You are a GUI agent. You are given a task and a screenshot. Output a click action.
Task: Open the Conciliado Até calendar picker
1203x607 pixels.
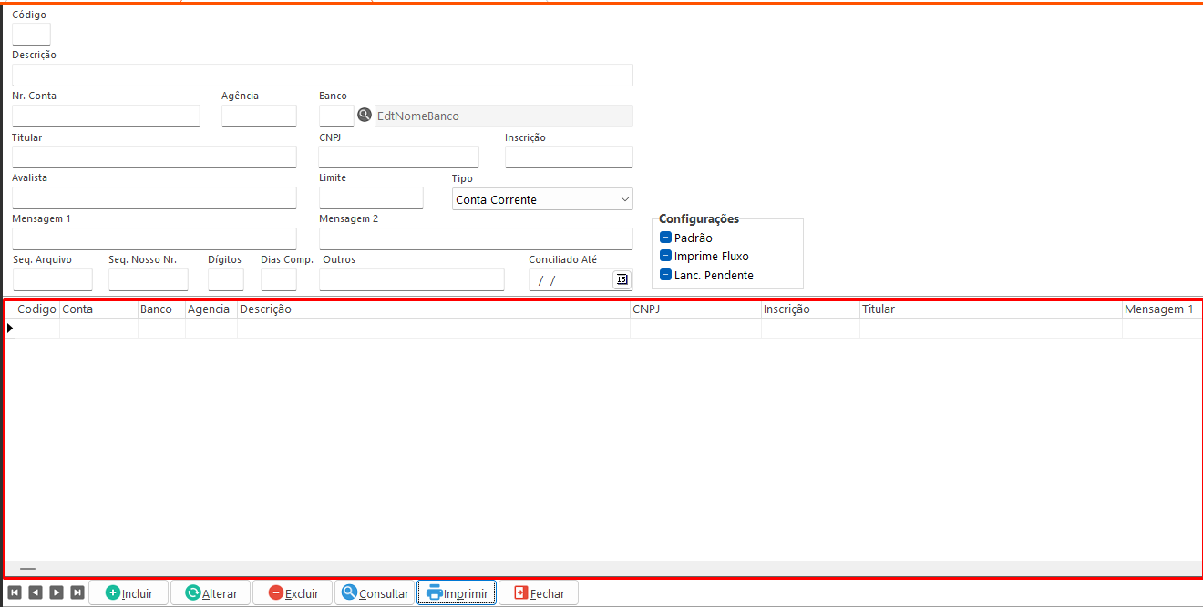tap(622, 279)
